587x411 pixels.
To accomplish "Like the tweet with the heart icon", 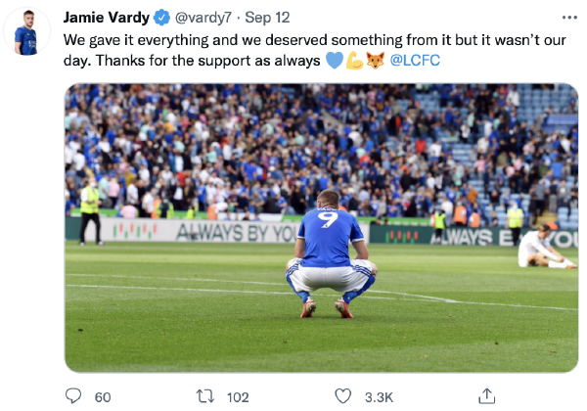I will [342, 396].
